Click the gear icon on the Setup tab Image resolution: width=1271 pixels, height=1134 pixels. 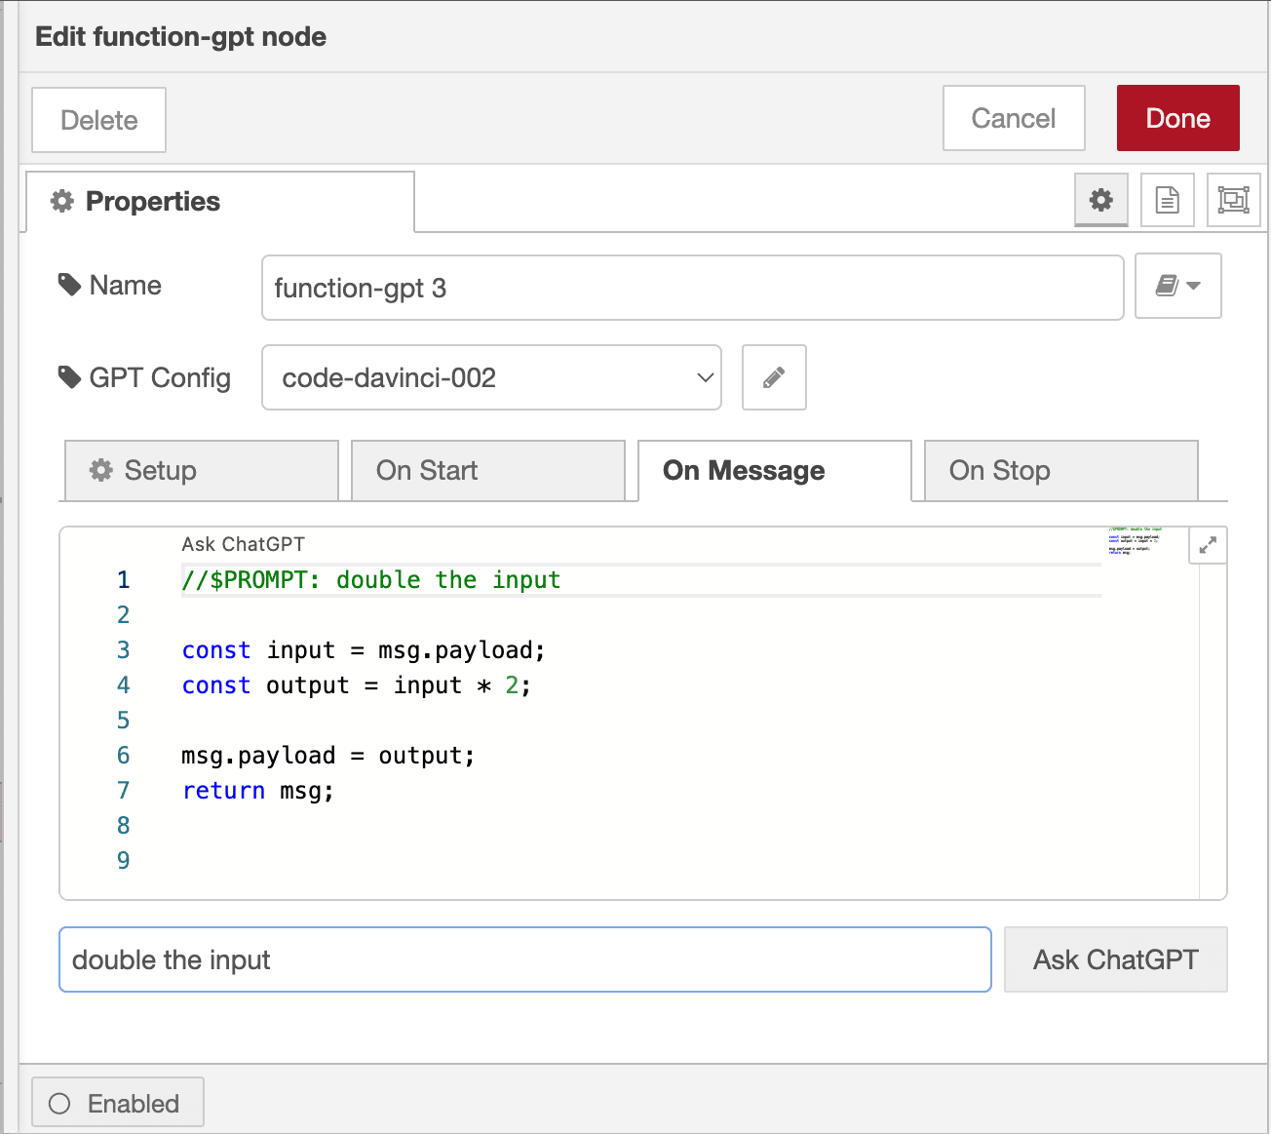[101, 470]
